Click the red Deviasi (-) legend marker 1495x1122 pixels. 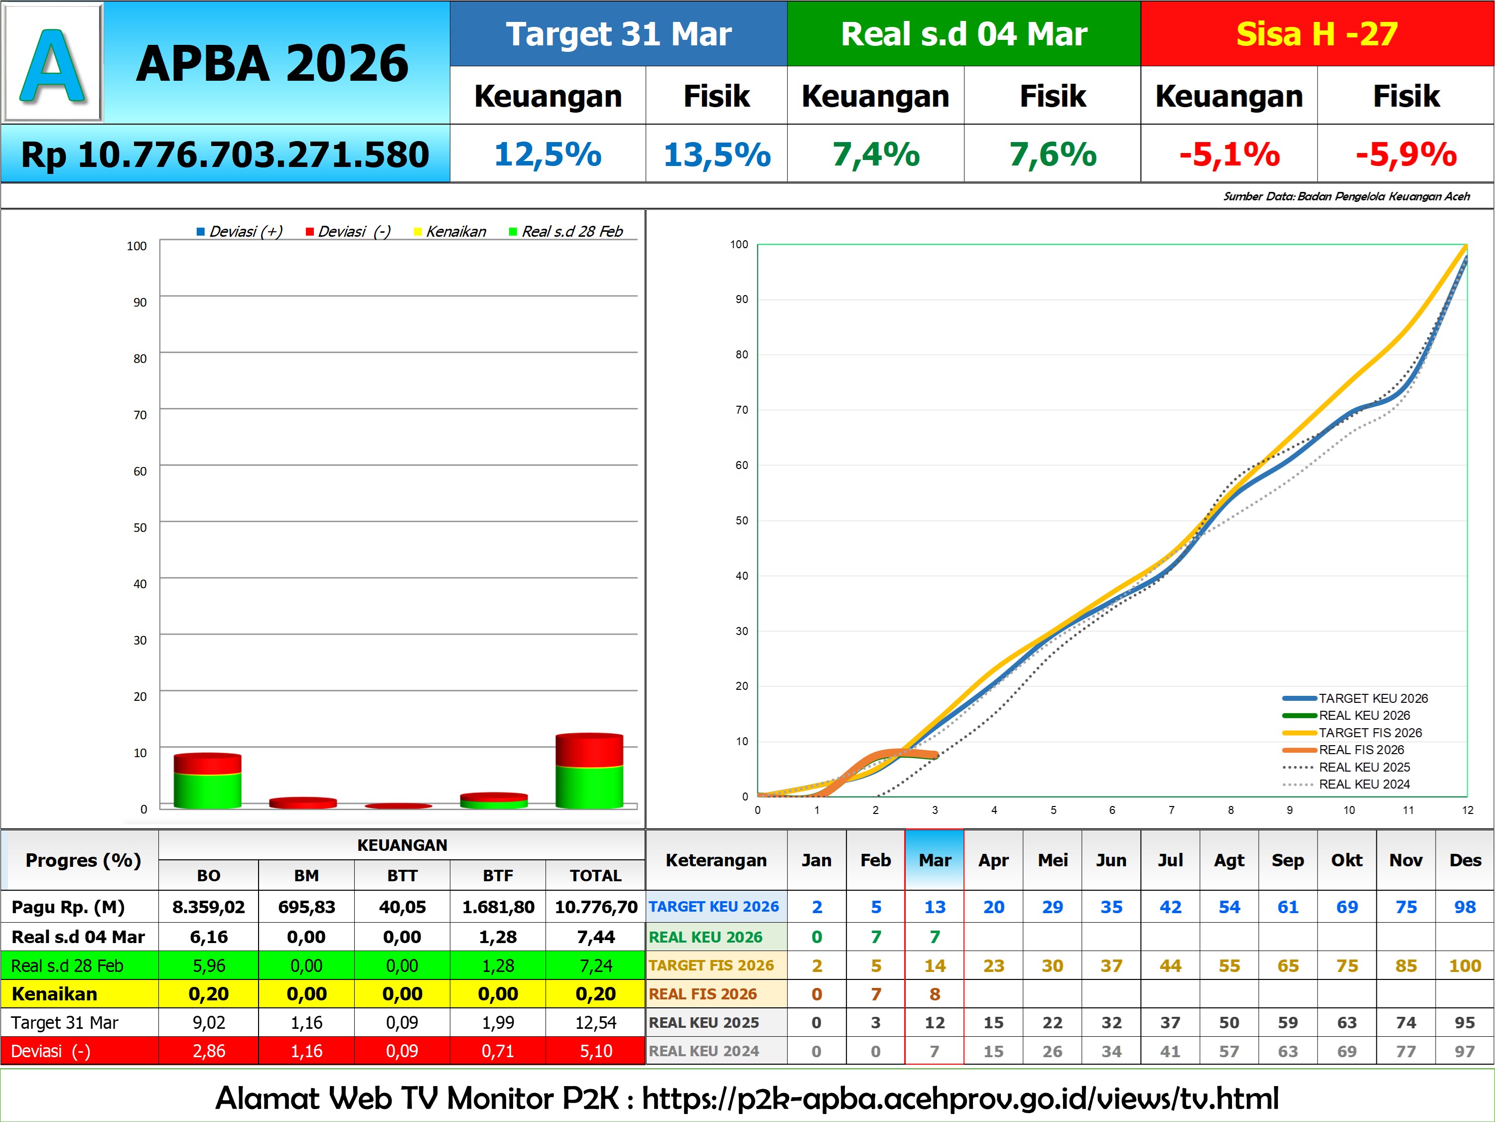point(309,232)
